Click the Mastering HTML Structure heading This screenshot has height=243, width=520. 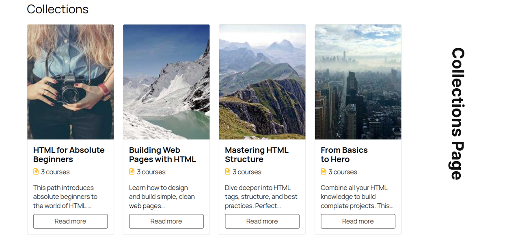[257, 155]
